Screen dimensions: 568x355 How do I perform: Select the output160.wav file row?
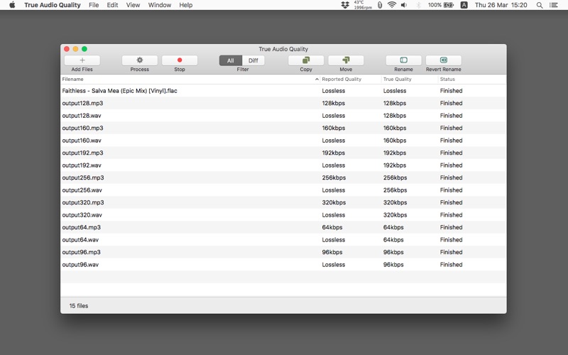(x=283, y=140)
